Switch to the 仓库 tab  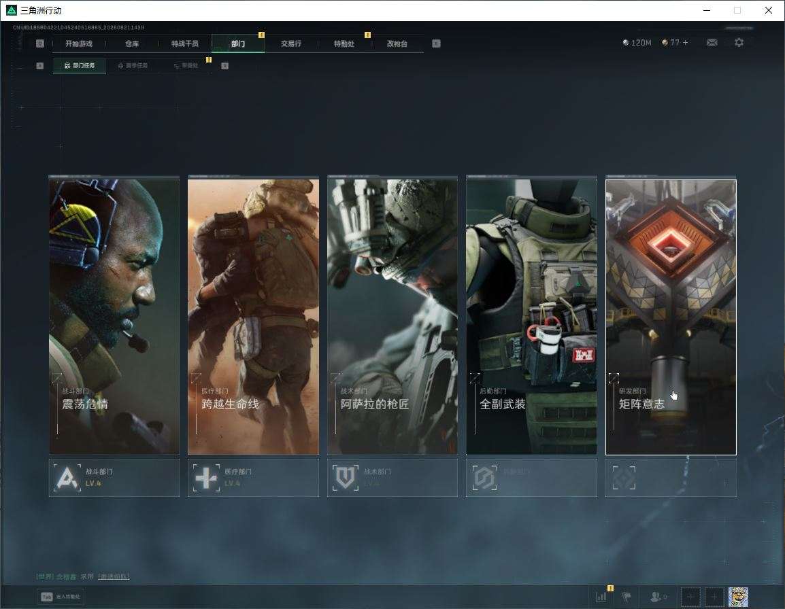click(132, 43)
